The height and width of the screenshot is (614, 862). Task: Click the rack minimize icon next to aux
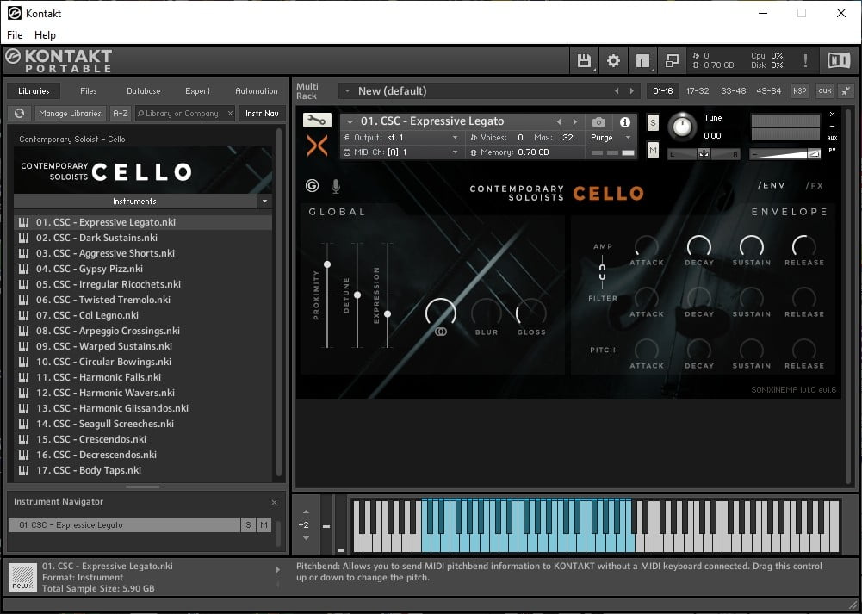(x=846, y=91)
